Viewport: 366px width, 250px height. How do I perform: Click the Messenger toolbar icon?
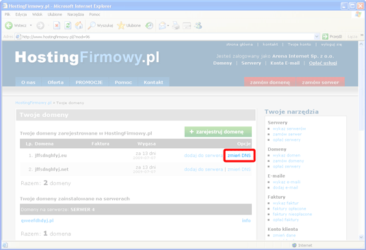(x=198, y=25)
